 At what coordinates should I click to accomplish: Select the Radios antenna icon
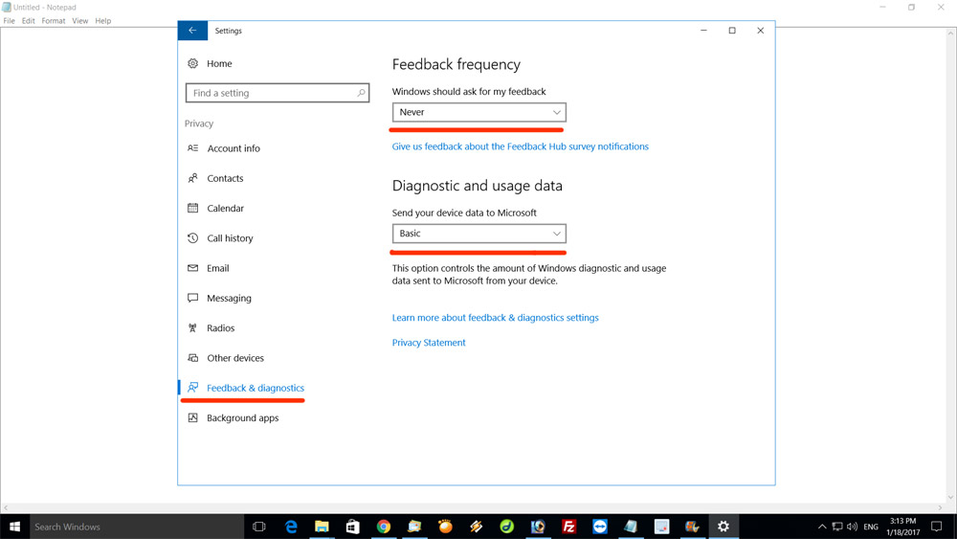pyautogui.click(x=193, y=327)
